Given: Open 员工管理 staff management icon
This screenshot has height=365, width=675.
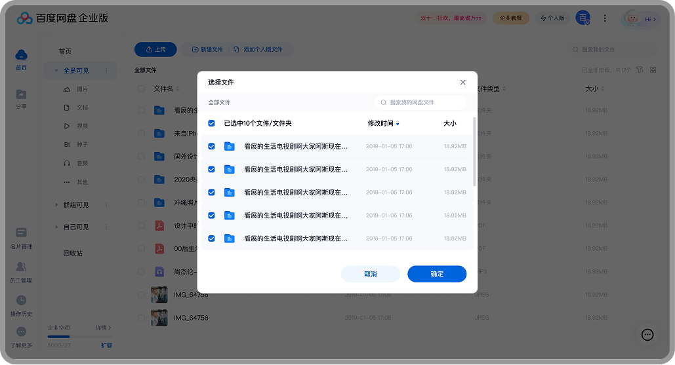Looking at the screenshot, I should pos(21,267).
